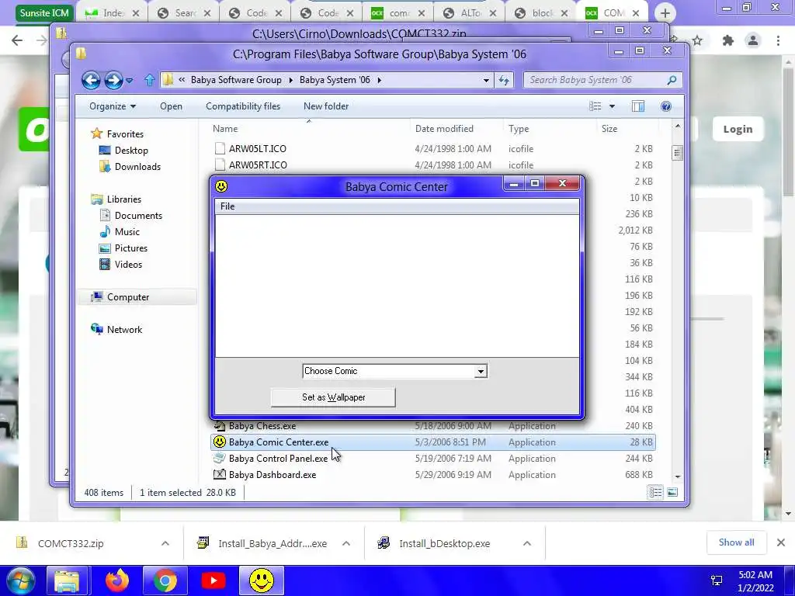Screen dimensions: 795x596
Task: Switch to details view icon in status bar
Action: point(655,492)
